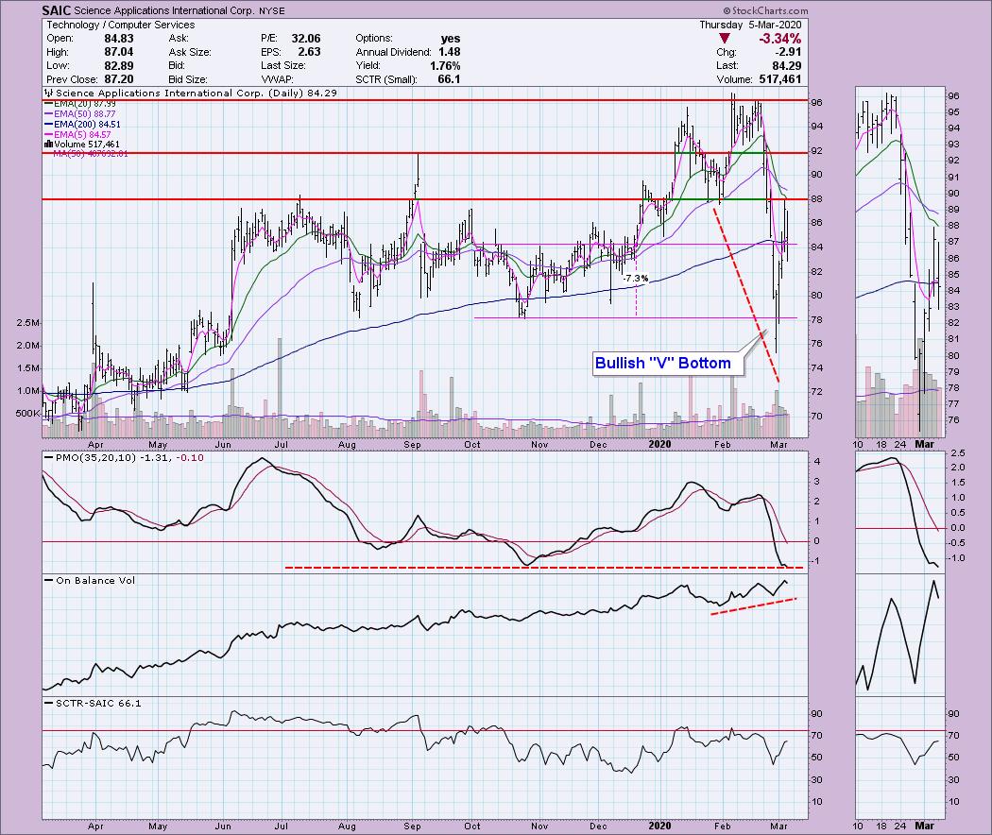Click the SCTR (Small) value 66.1 in header
Image resolution: width=992 pixels, height=835 pixels.
(449, 79)
